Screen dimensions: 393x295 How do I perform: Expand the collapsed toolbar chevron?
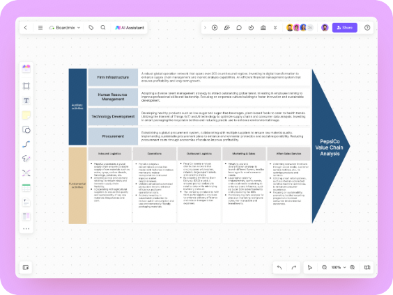pos(205,28)
